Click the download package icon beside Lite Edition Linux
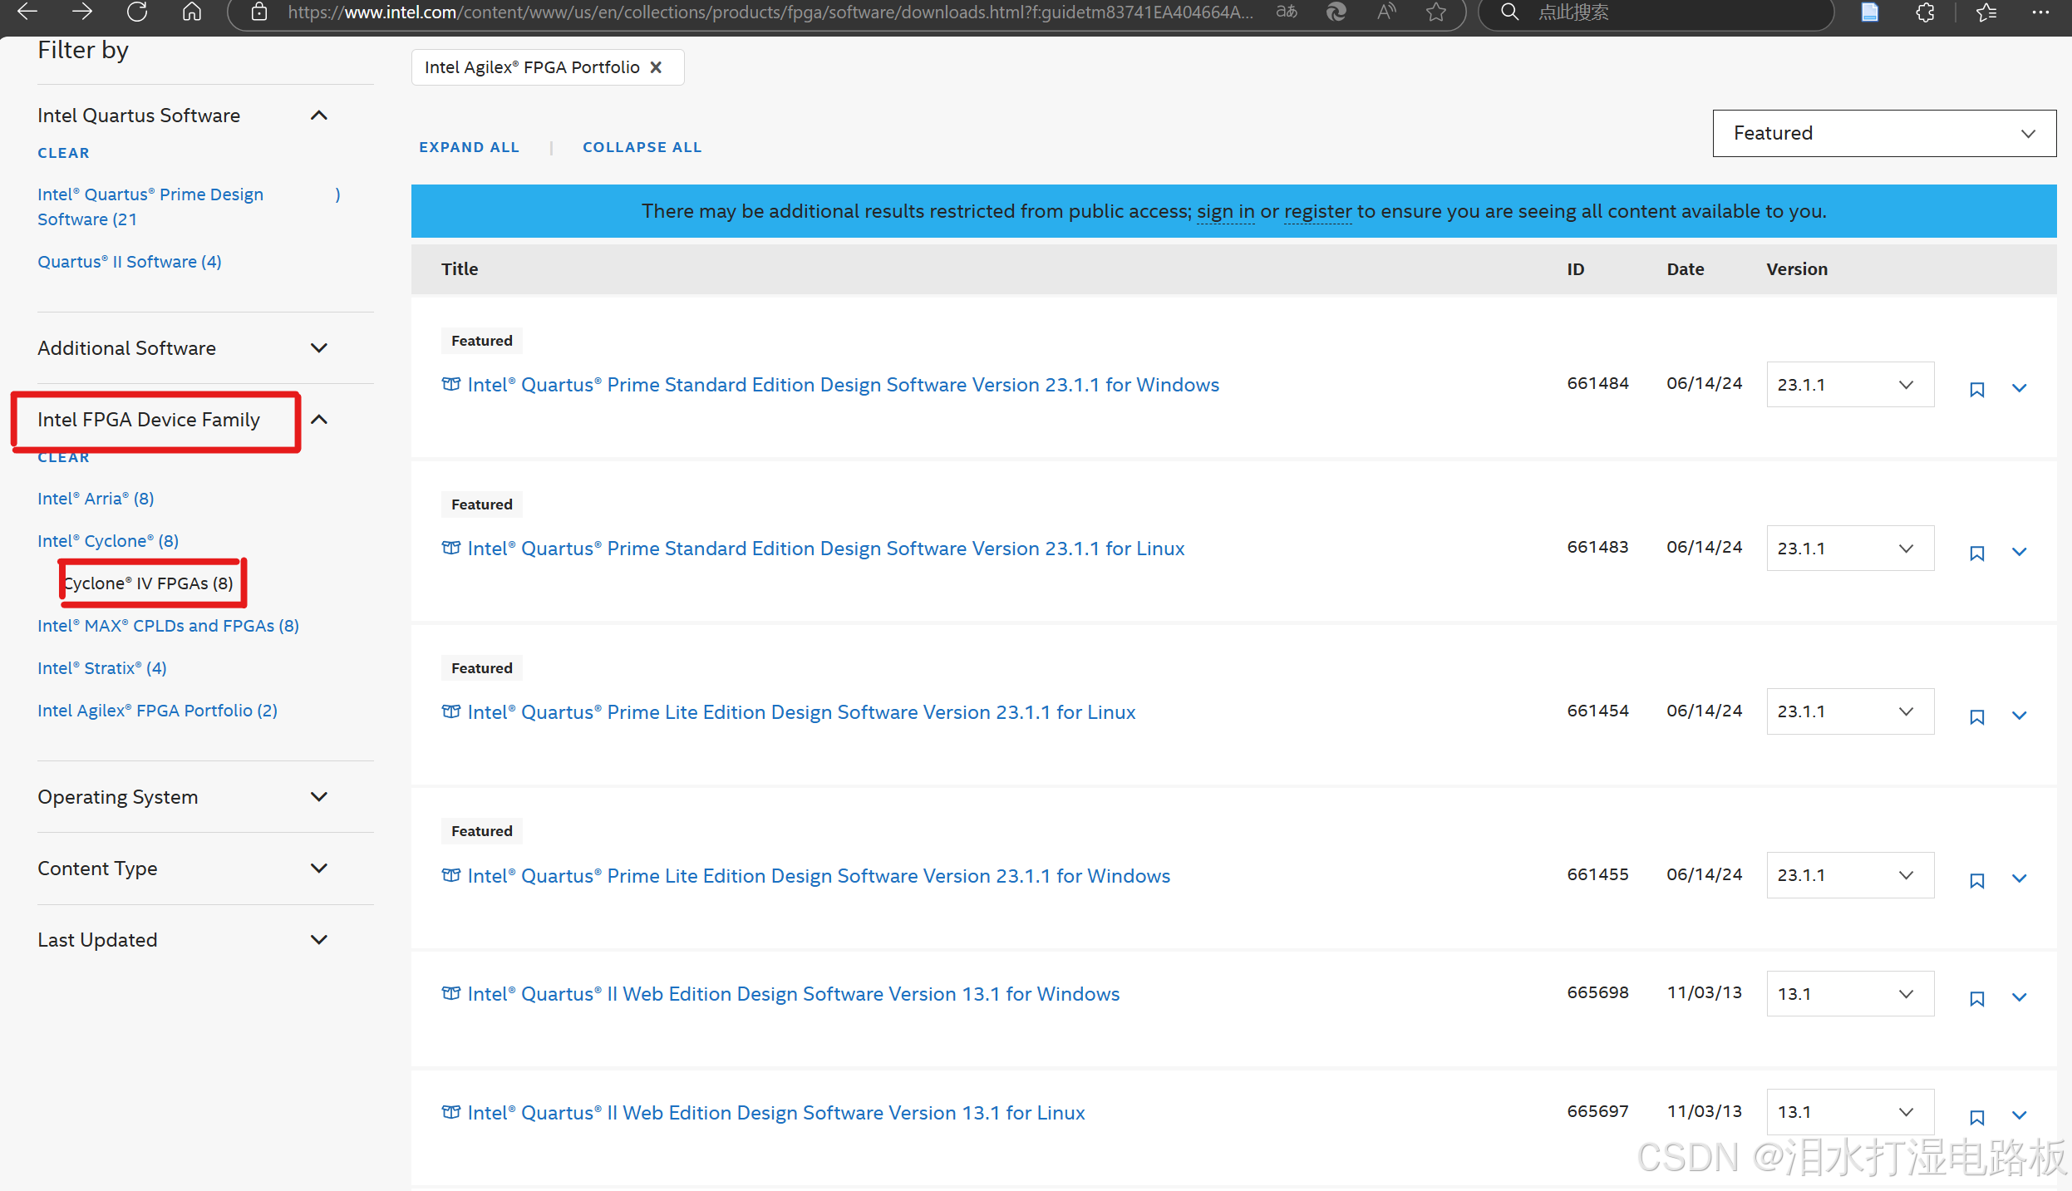 click(450, 711)
